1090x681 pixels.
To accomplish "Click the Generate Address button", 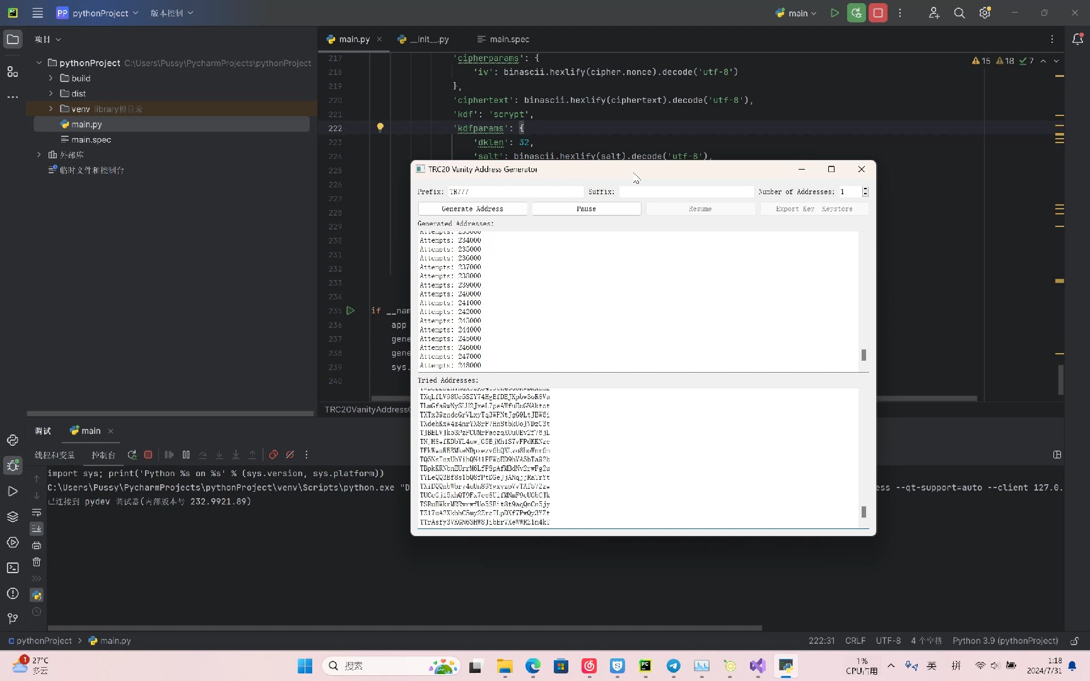I will pos(472,209).
